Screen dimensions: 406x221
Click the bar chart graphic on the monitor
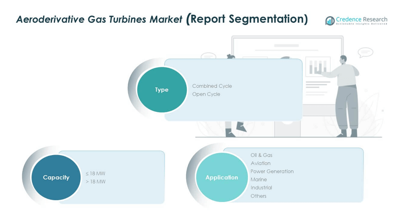pyautogui.click(x=317, y=67)
